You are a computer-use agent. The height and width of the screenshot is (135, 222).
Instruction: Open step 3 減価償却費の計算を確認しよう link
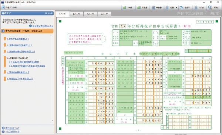pyautogui.click(x=21, y=51)
